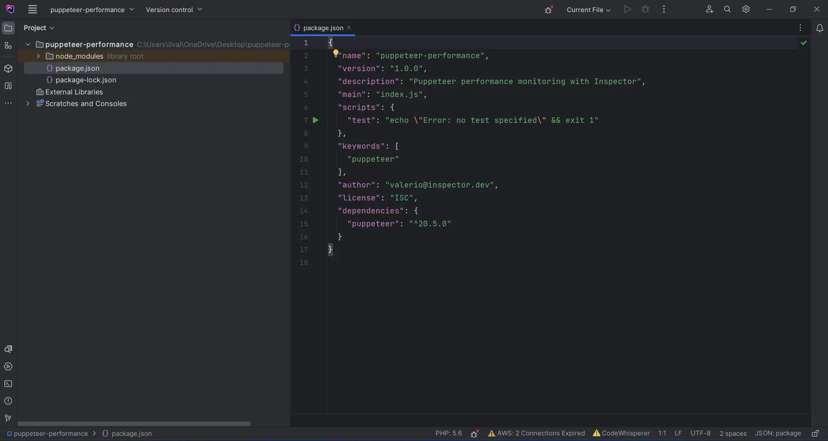Click the UTF-8 encoding status widget
This screenshot has height=441, width=828.
(700, 434)
